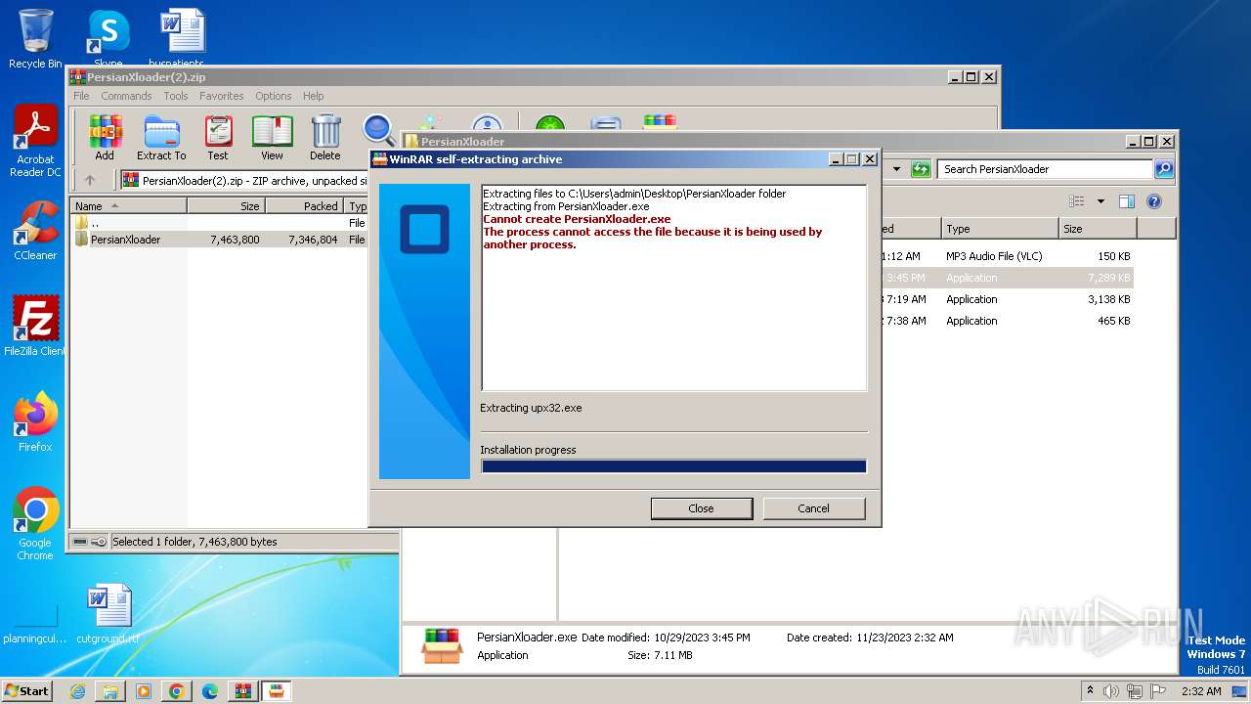Sort WinRAR list by Size column
This screenshot has height=704, width=1251.
click(226, 206)
